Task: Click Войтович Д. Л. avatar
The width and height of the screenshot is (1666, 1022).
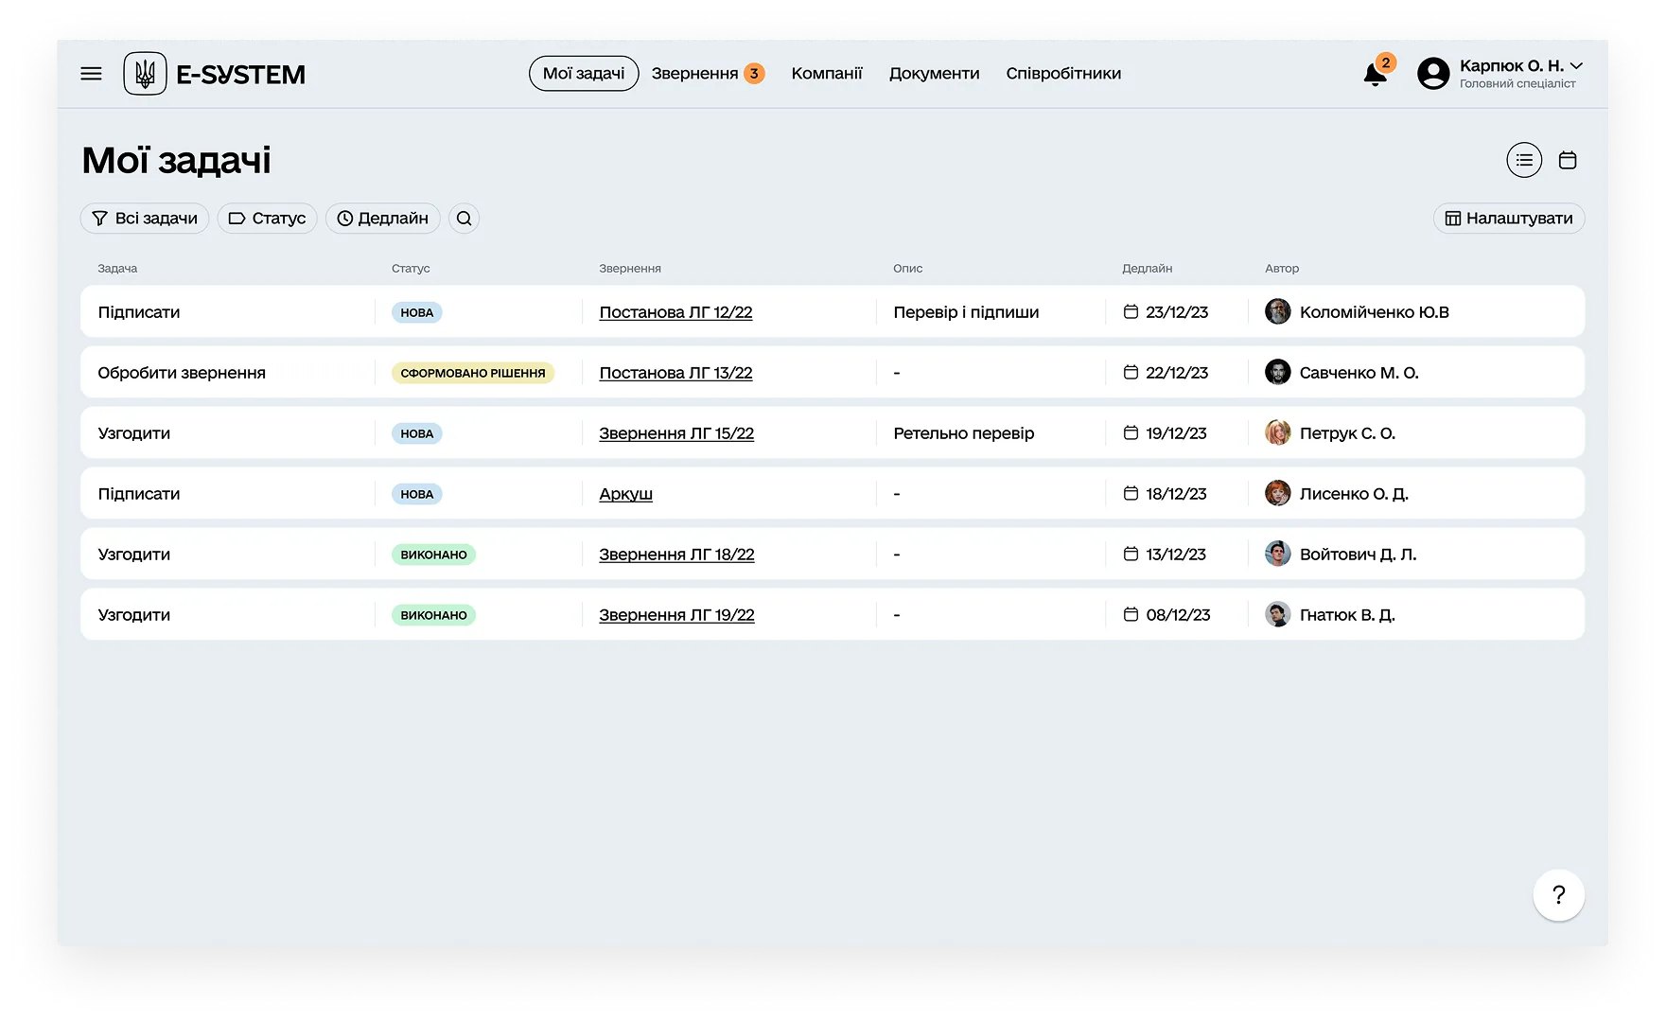Action: [1278, 554]
